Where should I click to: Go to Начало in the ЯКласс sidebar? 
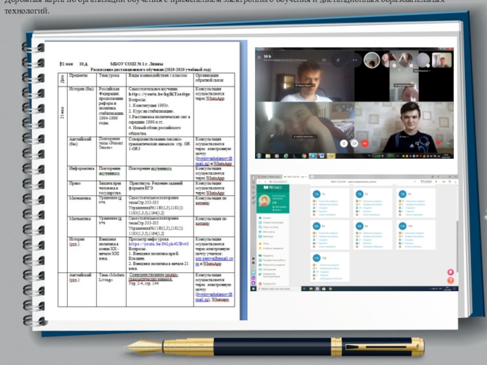click(265, 218)
